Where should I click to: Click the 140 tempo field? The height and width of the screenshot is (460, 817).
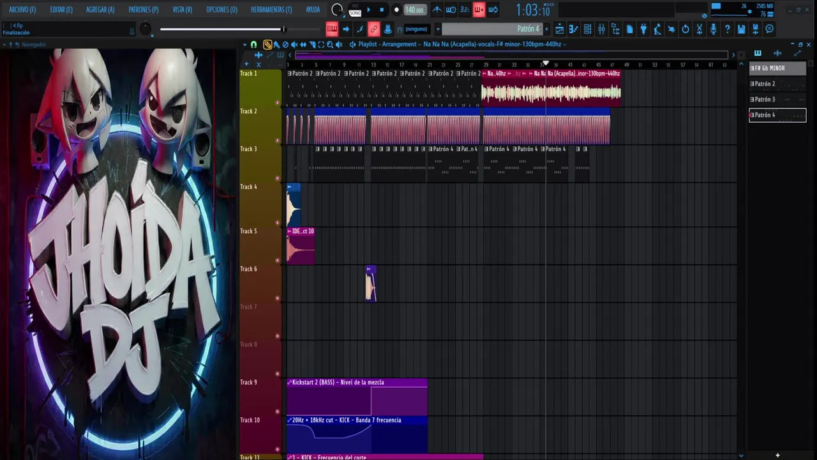pos(415,10)
